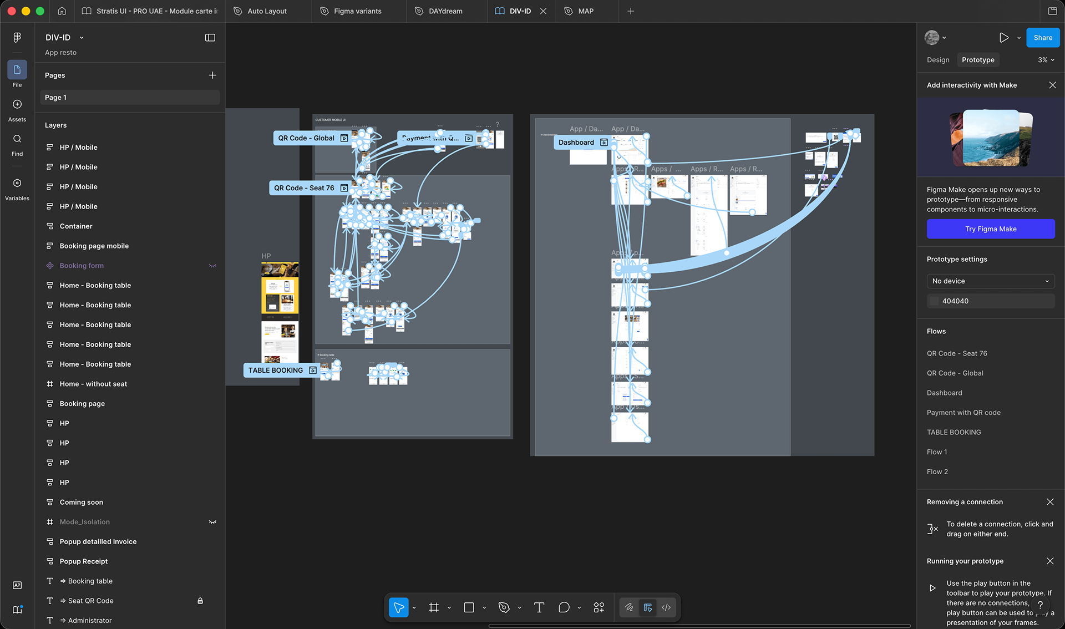Select the Frame tool in the toolbar
The width and height of the screenshot is (1065, 629).
coord(434,608)
